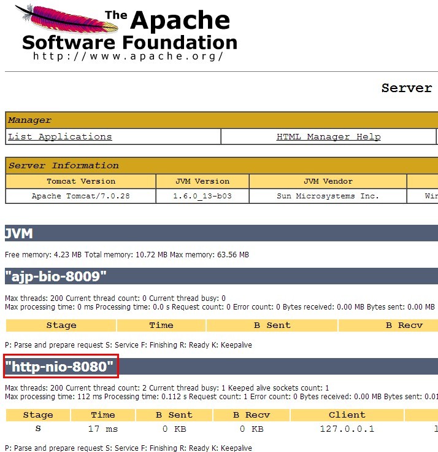Click the JVM Version column header
Screen dimensions: 438x452
[202, 181]
